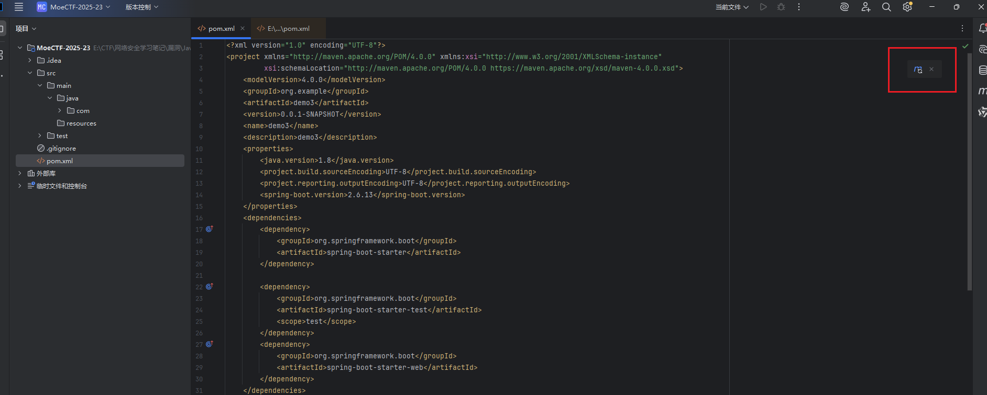This screenshot has width=987, height=395.
Task: Dismiss the Maven reload popup with X
Action: pos(931,69)
